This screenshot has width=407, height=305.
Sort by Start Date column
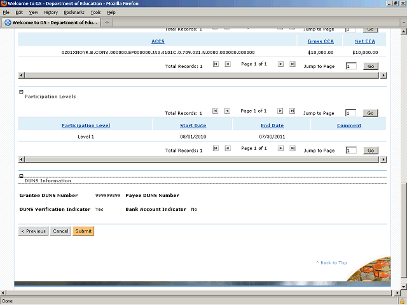193,126
